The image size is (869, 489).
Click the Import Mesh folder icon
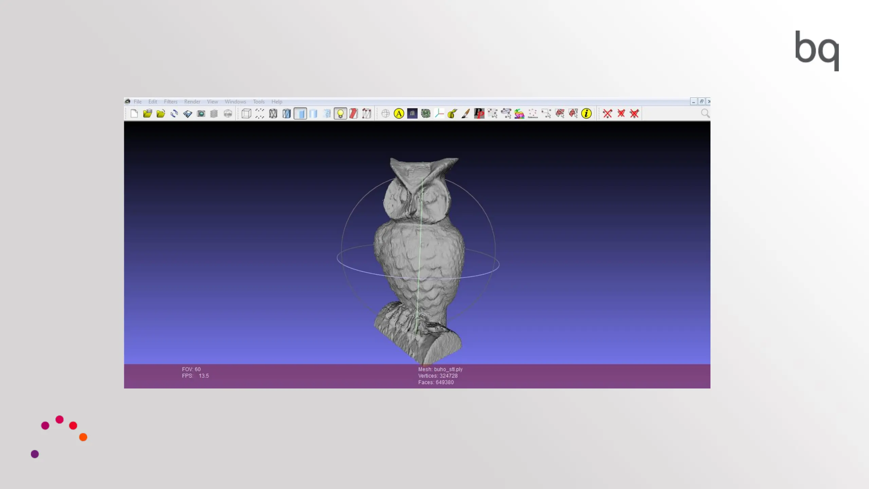pos(161,113)
